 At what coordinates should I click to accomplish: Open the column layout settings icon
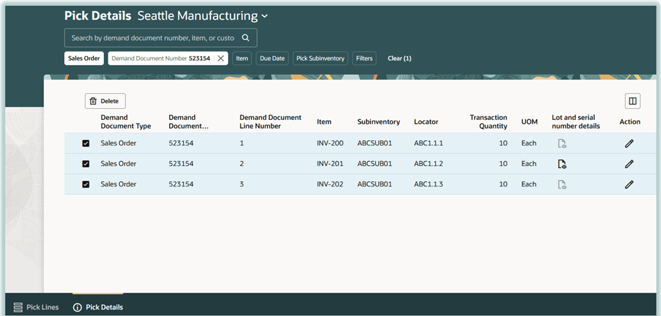click(632, 101)
